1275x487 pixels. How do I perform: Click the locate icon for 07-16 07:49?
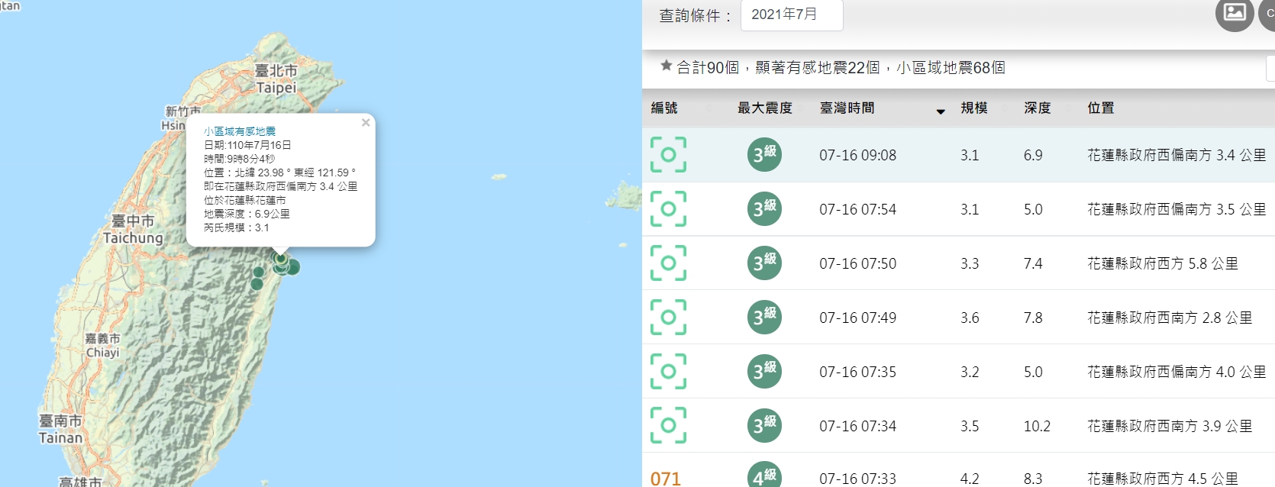click(668, 318)
